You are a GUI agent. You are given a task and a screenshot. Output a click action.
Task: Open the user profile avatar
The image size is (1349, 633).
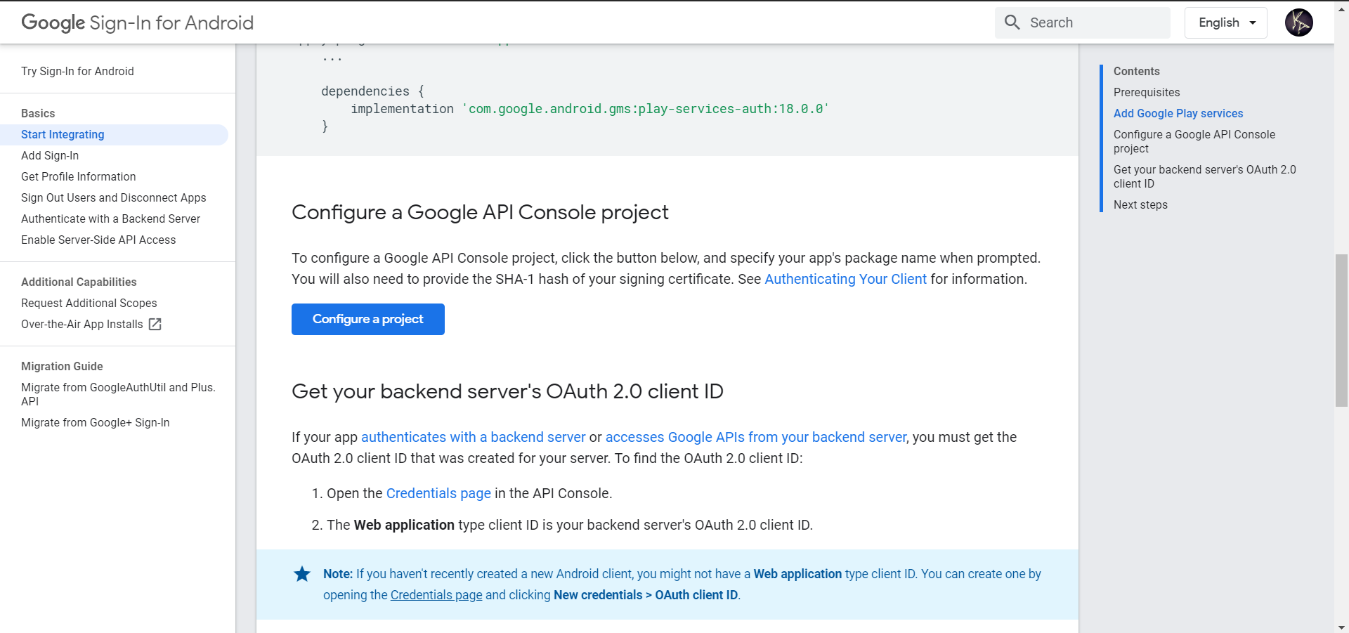[1298, 22]
